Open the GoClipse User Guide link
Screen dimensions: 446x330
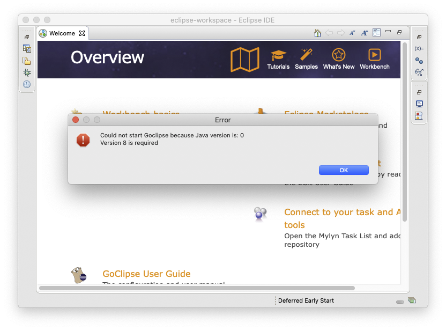[146, 274]
